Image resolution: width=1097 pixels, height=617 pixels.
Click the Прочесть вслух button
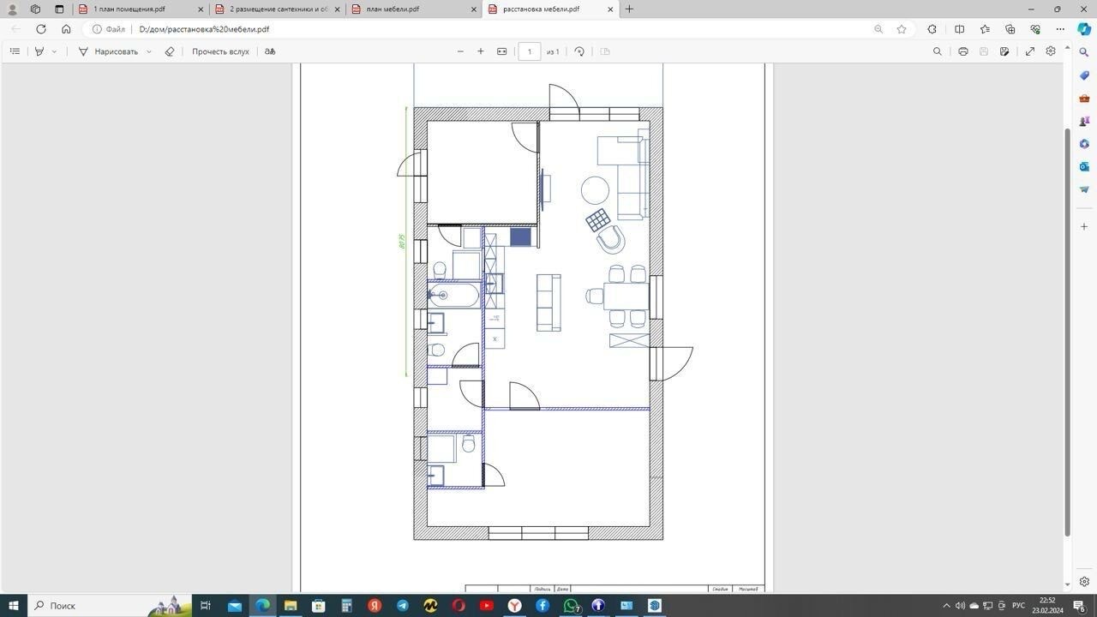click(x=220, y=51)
